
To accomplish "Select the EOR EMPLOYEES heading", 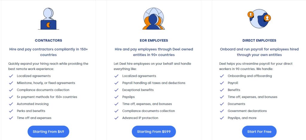I will point(154,40).
